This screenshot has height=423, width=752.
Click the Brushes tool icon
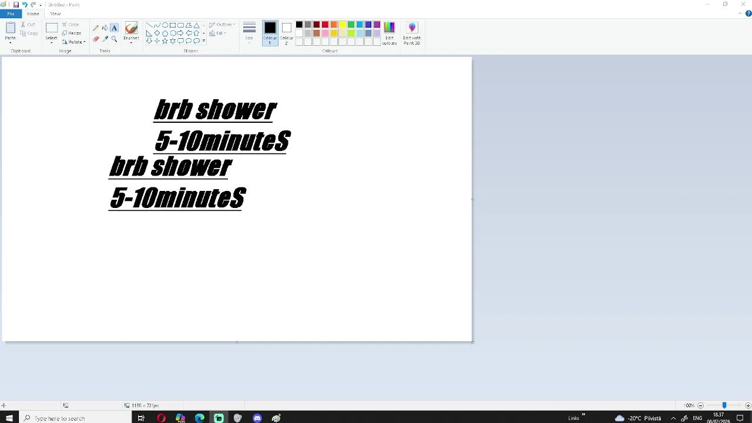pyautogui.click(x=131, y=28)
